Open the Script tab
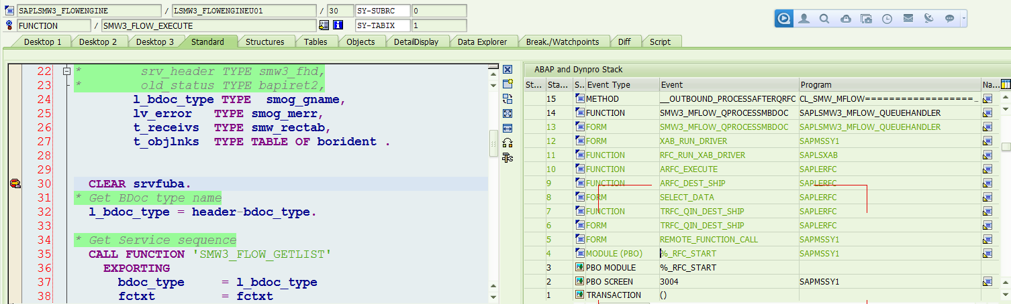Screen dimensions: 1011x304 661,42
